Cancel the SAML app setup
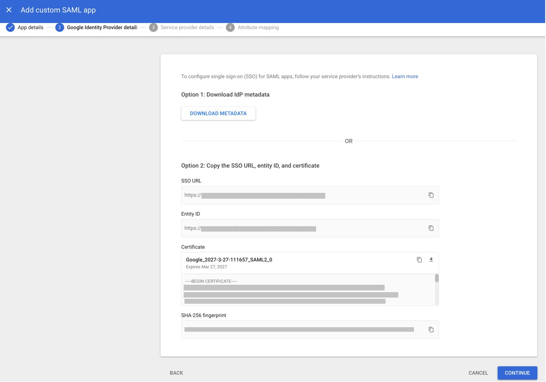The width and height of the screenshot is (546, 382). [478, 373]
